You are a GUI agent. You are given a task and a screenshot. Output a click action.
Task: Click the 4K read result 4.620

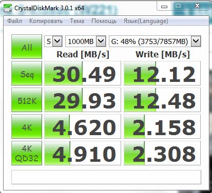point(83,126)
